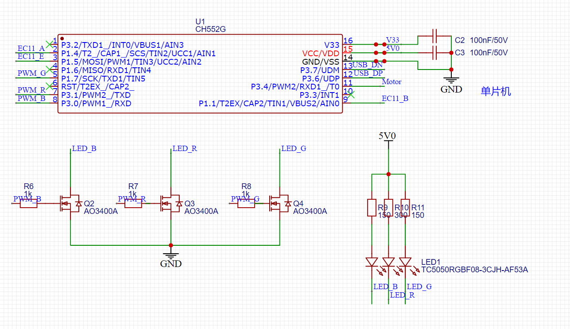This screenshot has width=570, height=329.
Task: Select no-connect marker on pin 4
Action: (49, 69)
